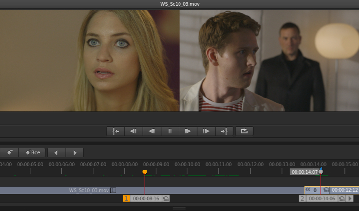Viewport: 359px width, 211px height.
Task: Remove all keyframes with Все button
Action: coord(32,152)
